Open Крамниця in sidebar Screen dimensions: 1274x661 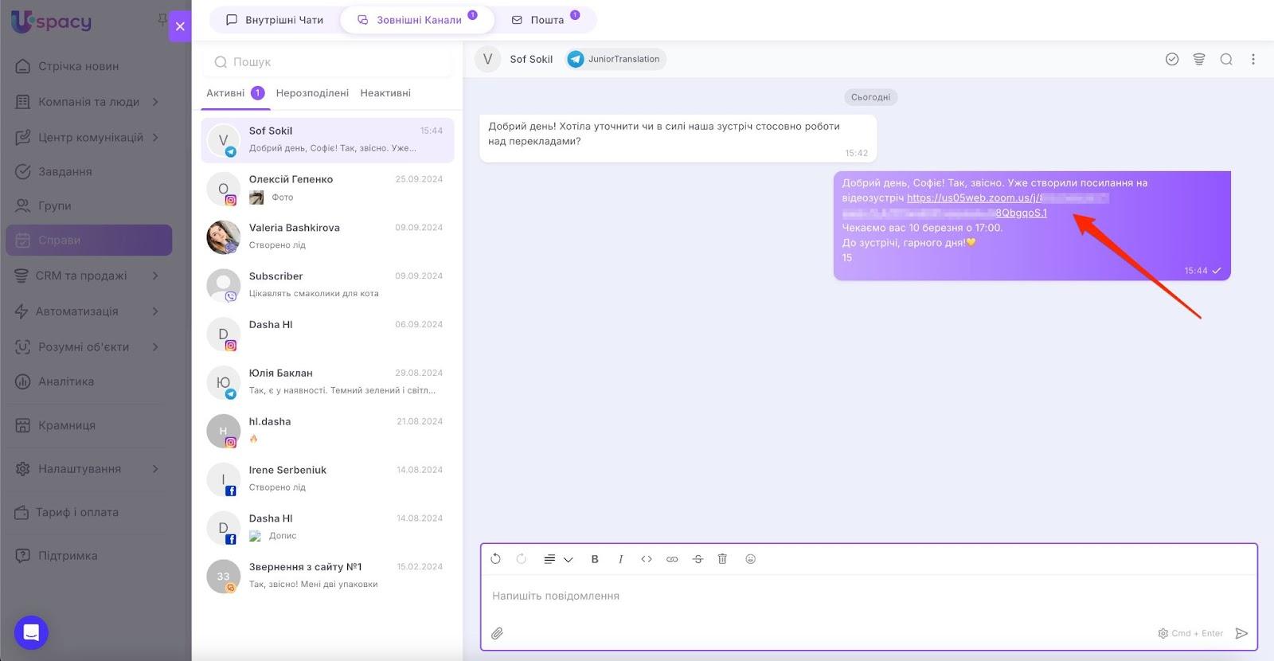click(x=67, y=425)
